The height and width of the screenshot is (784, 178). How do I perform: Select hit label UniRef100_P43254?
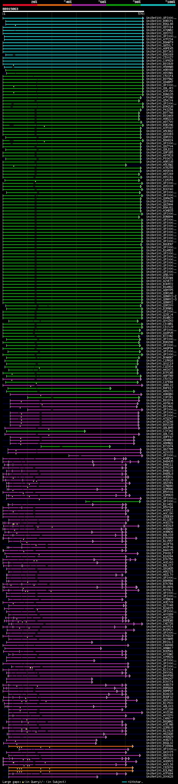pyautogui.click(x=159, y=110)
